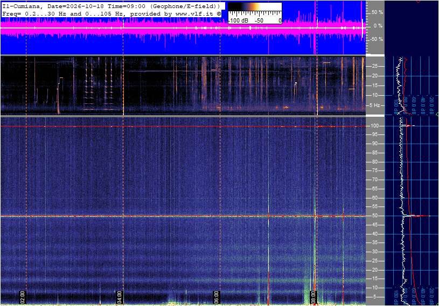Screen dimensions: 439x306
Task: Click the 95 Hz frequency axis label
Action: 374,134
